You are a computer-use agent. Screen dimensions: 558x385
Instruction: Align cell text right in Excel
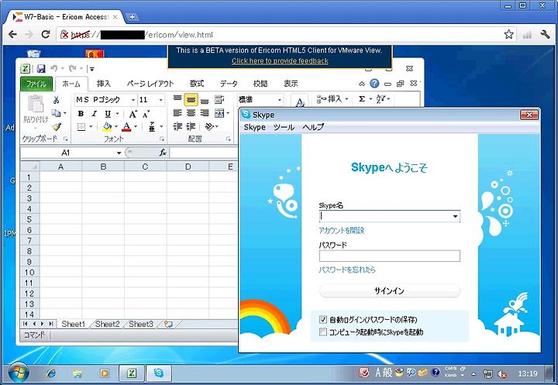(205, 113)
